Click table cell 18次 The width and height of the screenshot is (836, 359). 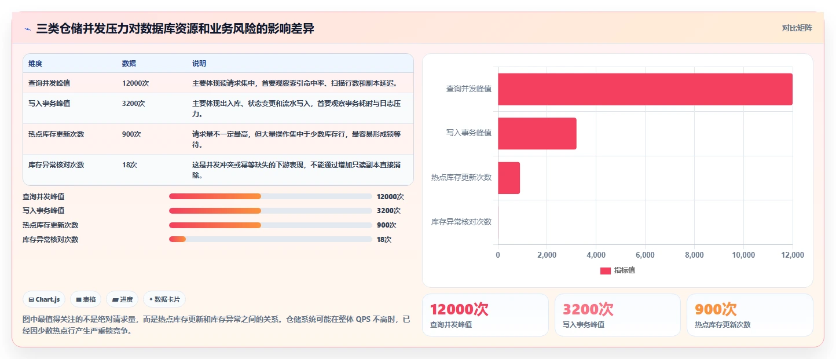[130, 165]
